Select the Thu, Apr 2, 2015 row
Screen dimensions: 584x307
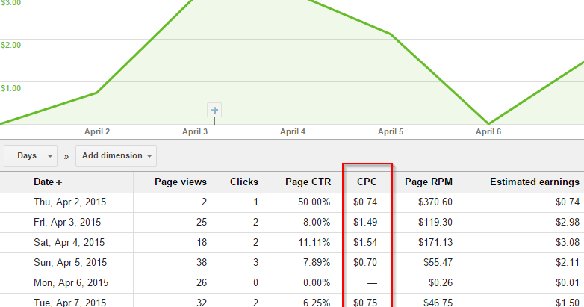[x=68, y=202]
